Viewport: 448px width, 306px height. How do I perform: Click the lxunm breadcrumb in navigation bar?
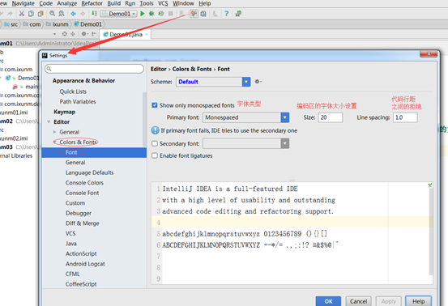(58, 24)
